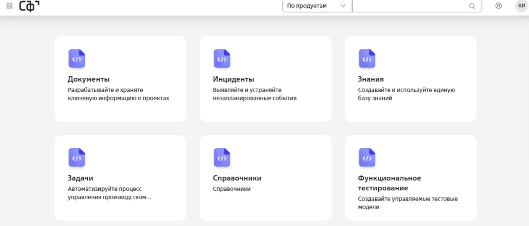Image resolution: width=529 pixels, height=226 pixels.
Task: Click the chevron arrow beside По продуктам
Action: click(343, 6)
